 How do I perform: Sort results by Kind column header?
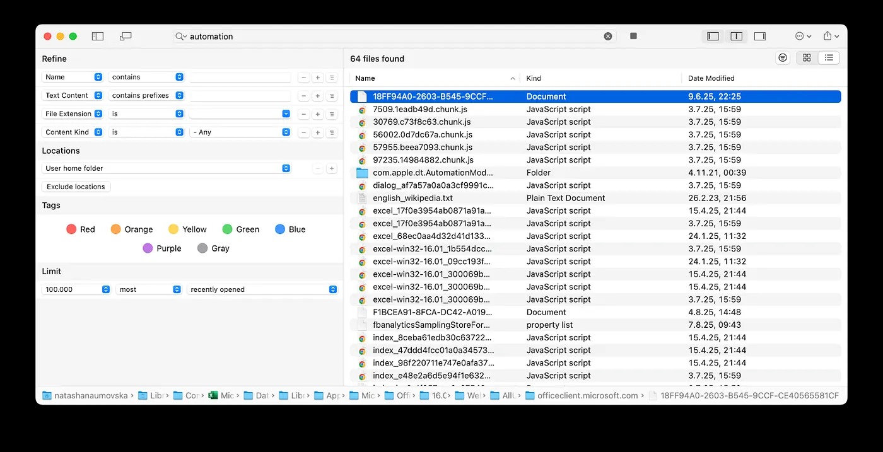(x=534, y=78)
